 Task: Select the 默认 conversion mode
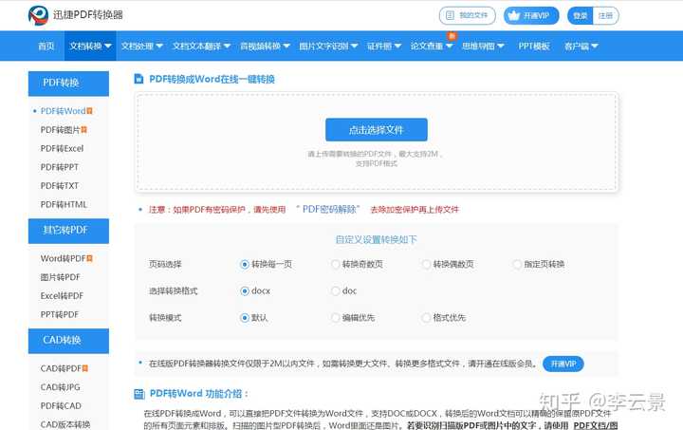pos(245,318)
